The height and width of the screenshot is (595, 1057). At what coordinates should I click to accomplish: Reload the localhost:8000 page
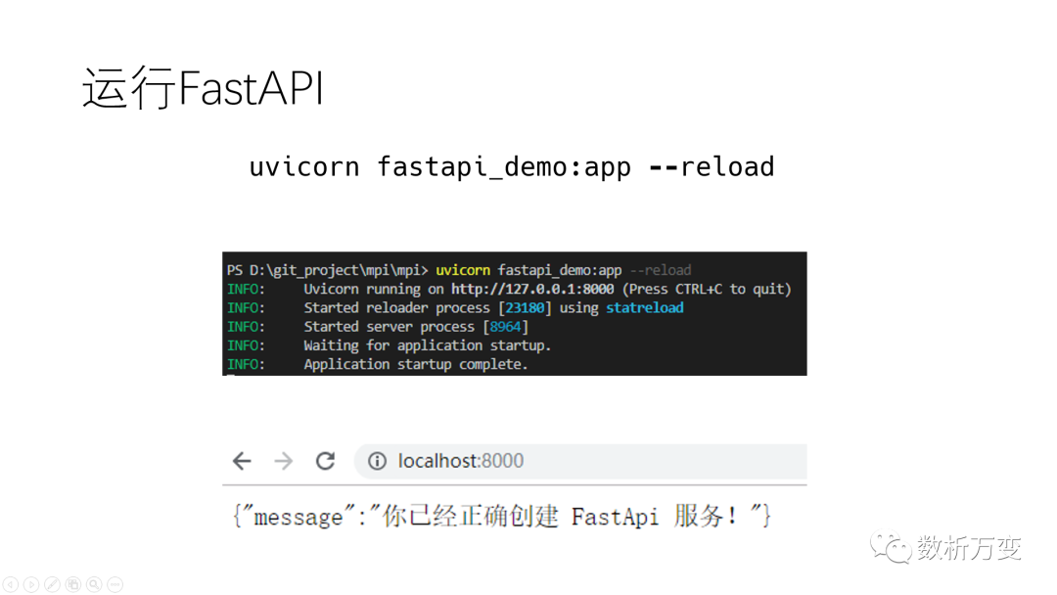click(326, 461)
